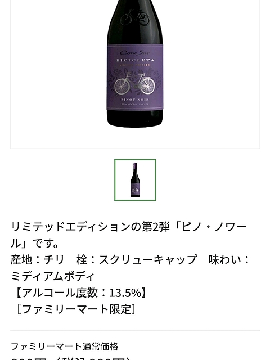Screen dimensions: 270x360
Task: Click the silver bicycle illustration on label
Action: (135, 83)
